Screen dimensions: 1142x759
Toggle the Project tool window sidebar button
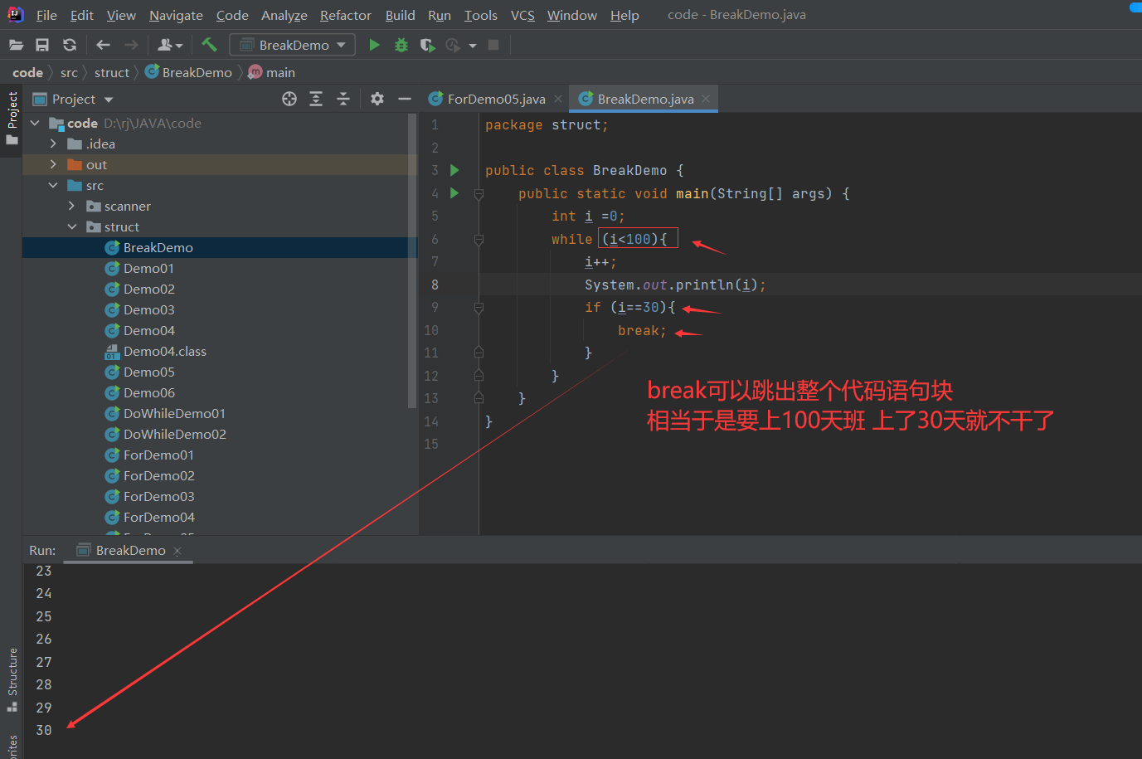click(x=12, y=118)
